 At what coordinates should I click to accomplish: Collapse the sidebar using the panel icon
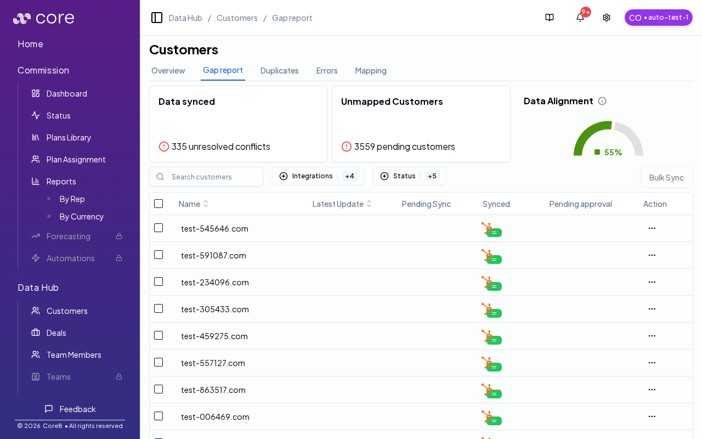[157, 18]
